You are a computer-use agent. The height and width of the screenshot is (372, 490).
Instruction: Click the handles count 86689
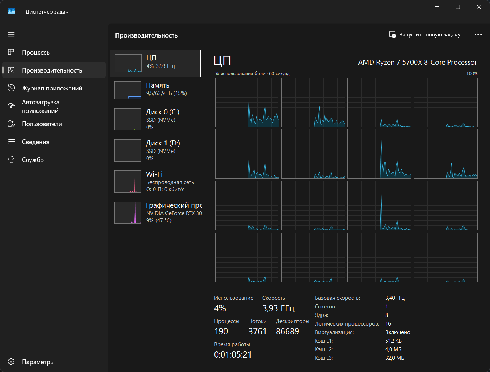(x=287, y=331)
